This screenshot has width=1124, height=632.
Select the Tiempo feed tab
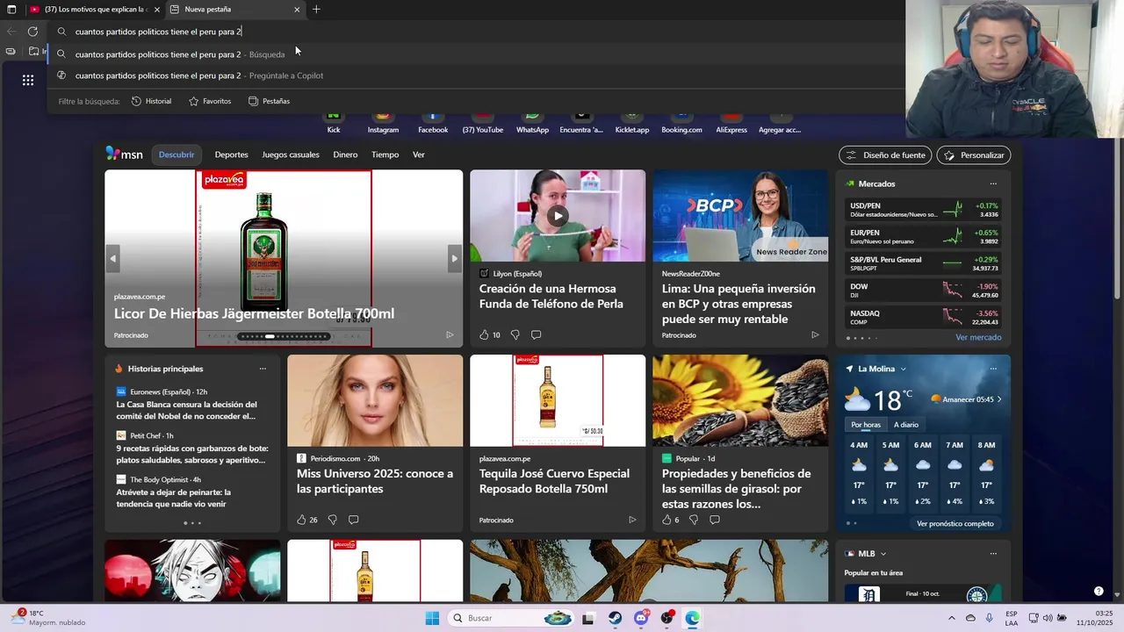click(385, 154)
